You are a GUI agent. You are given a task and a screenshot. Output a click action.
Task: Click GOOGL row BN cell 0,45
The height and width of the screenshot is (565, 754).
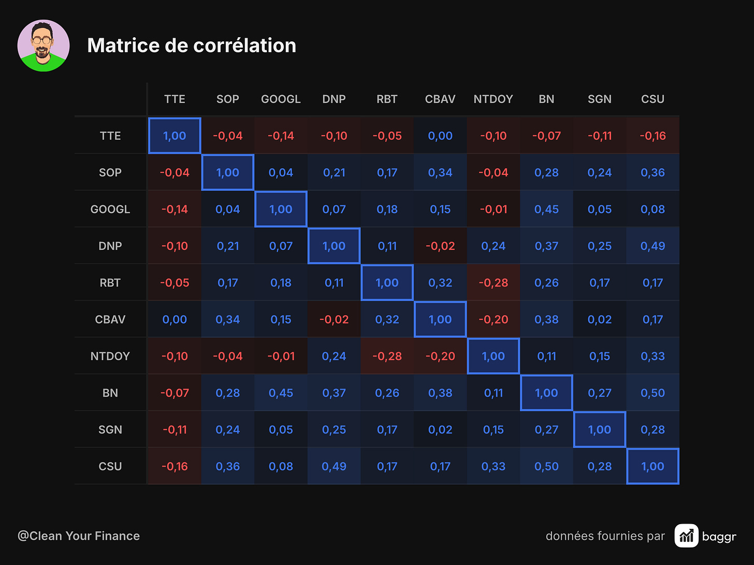point(546,209)
